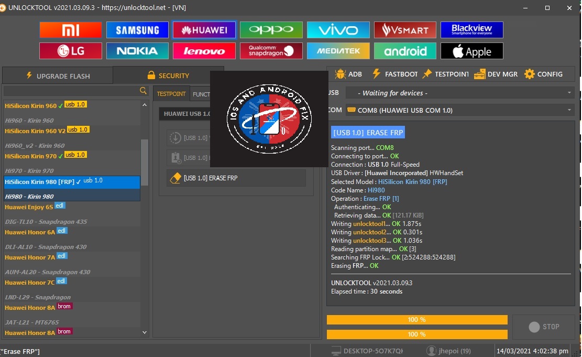Image resolution: width=582 pixels, height=357 pixels.
Task: Click the computer icon beside DESKTOP name
Action: [x=336, y=351]
